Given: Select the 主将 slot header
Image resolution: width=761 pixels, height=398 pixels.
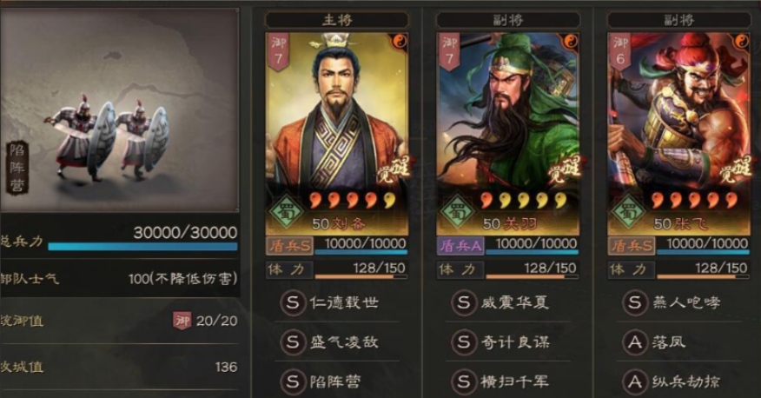Looking at the screenshot, I should pos(337,20).
